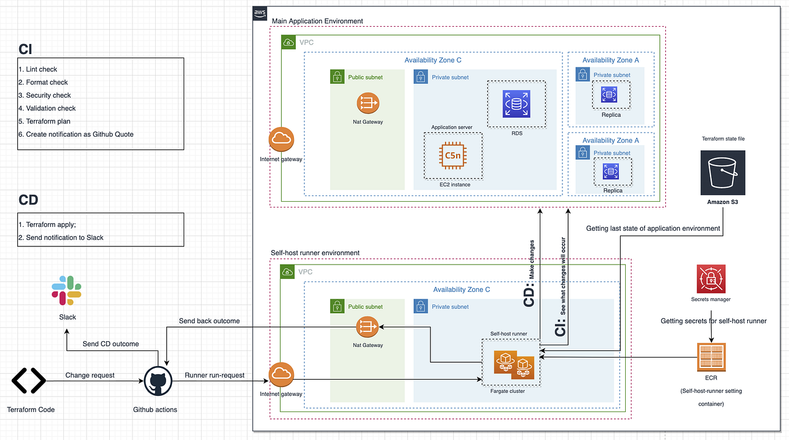Select the Slack logo
The height and width of the screenshot is (440, 789).
[x=66, y=289]
